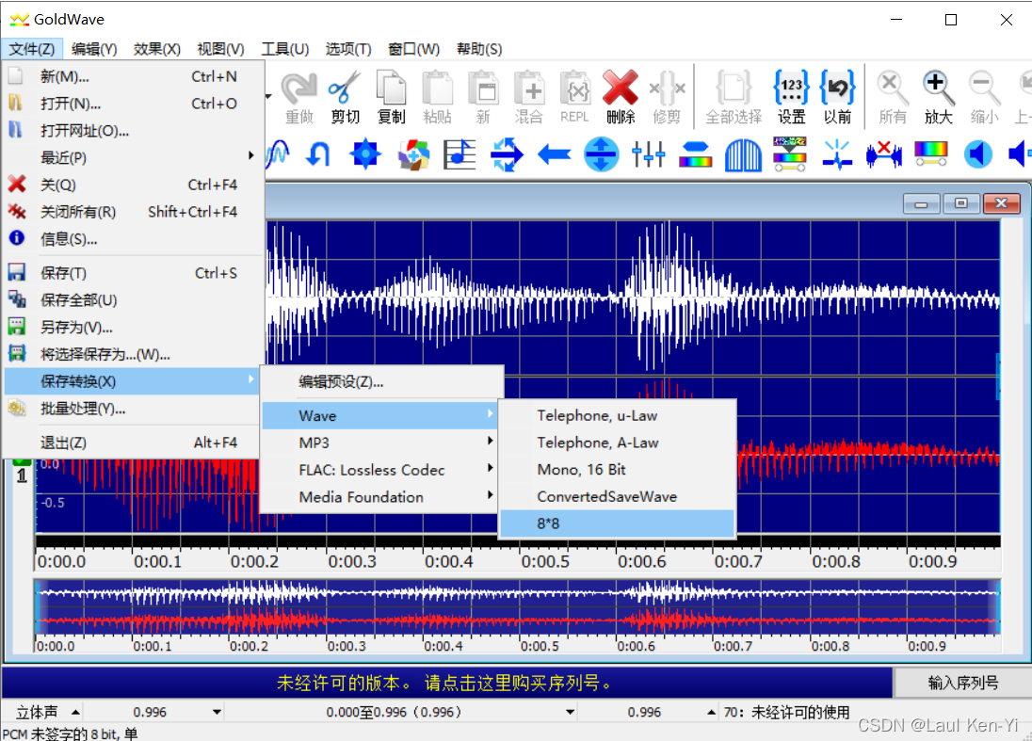Choose the ConvertedSaveWave preset
Screen dimensions: 1032x741
pyautogui.click(x=617, y=496)
